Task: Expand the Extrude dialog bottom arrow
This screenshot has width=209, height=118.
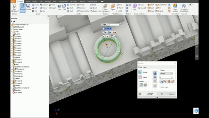Action: click(x=157, y=97)
